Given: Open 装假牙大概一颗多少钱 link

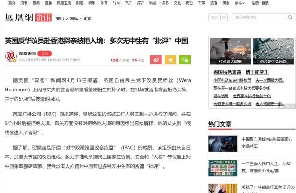Looking at the screenshot, I should click(232, 104).
